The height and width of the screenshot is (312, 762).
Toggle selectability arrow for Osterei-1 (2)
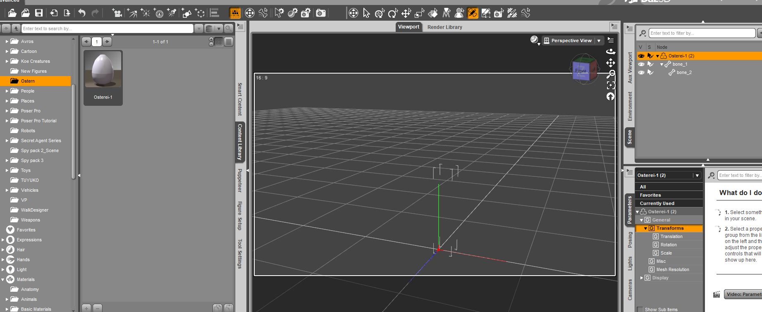650,56
